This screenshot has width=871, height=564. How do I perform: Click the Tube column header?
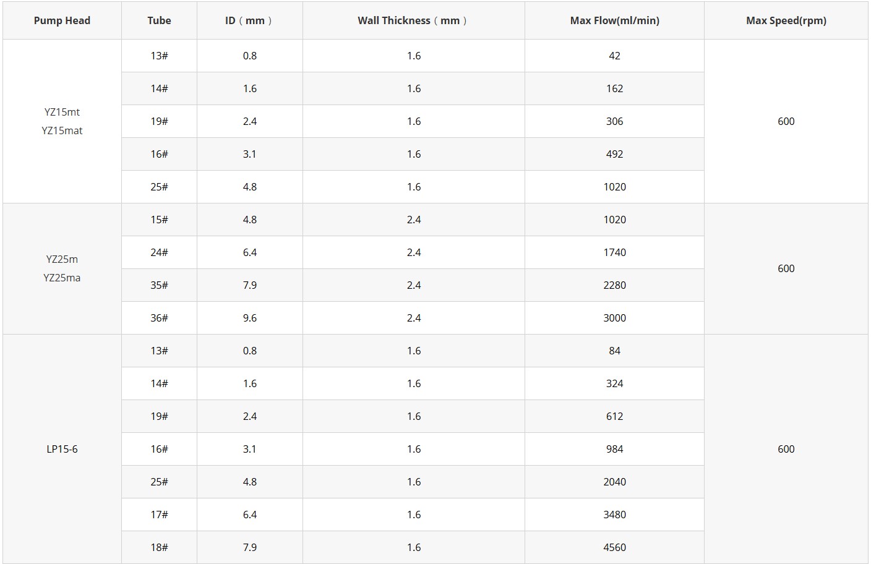click(x=159, y=20)
